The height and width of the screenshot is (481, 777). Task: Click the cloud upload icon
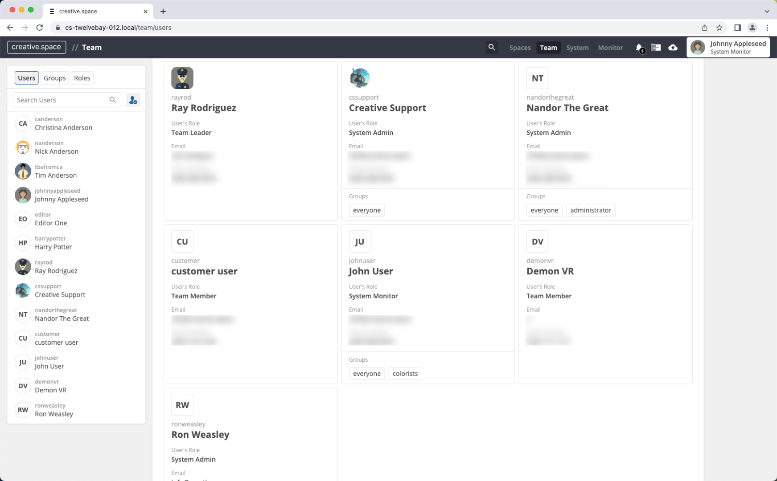pyautogui.click(x=673, y=47)
